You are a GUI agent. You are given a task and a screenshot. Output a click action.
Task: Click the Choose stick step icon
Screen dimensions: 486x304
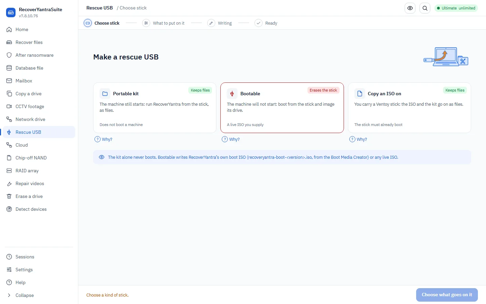click(88, 23)
